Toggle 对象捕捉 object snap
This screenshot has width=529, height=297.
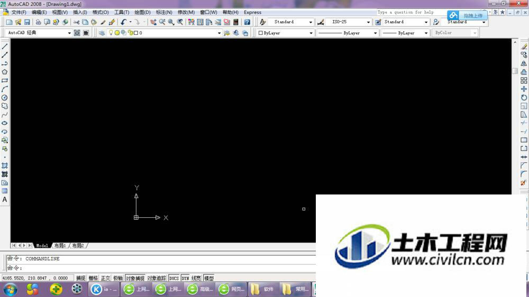[135, 278]
